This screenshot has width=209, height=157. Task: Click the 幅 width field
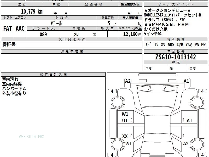click(178, 68)
